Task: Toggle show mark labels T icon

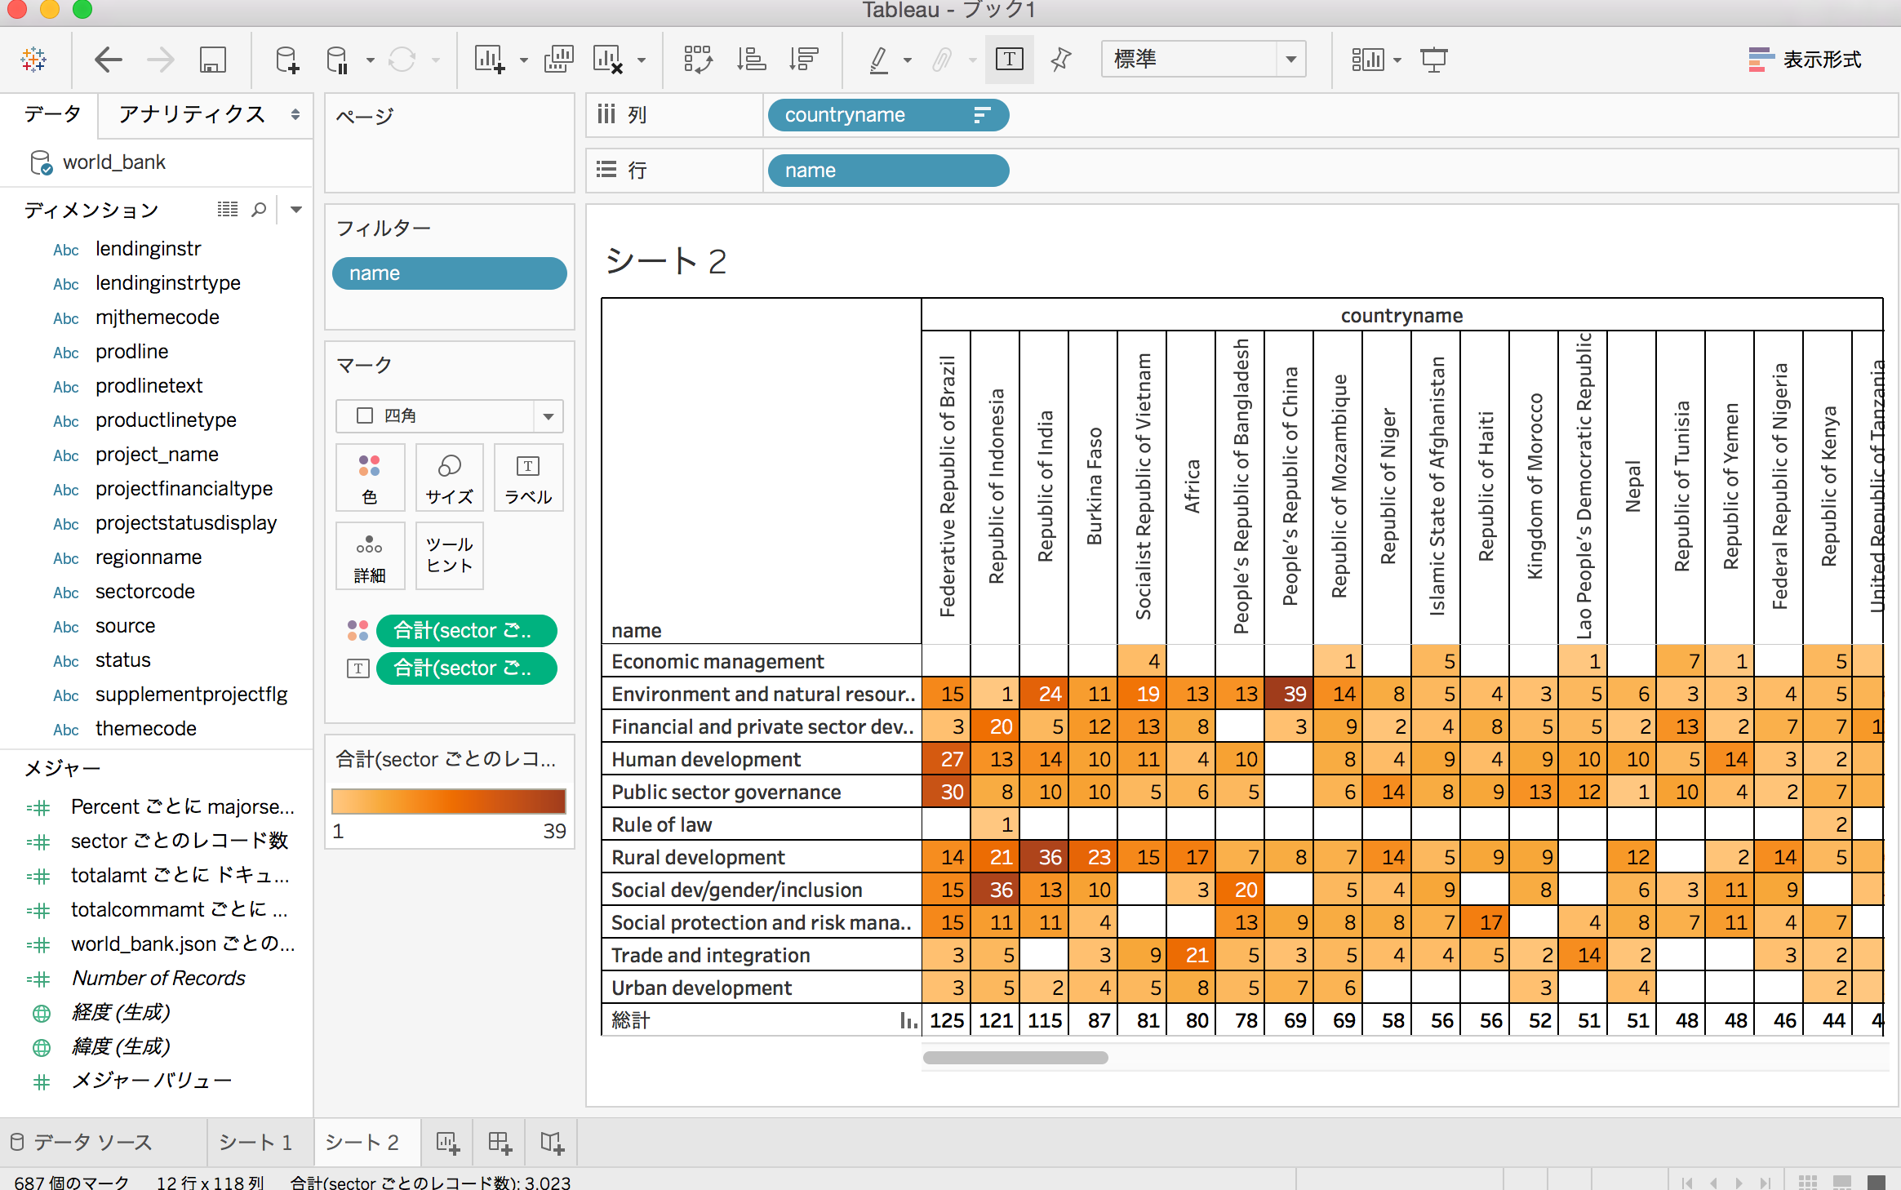Action: pos(1010,59)
